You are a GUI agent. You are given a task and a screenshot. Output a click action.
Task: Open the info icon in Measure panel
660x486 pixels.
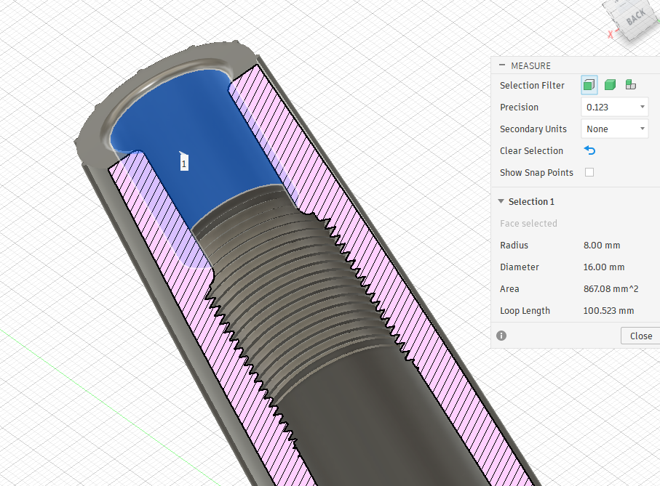[x=501, y=336]
